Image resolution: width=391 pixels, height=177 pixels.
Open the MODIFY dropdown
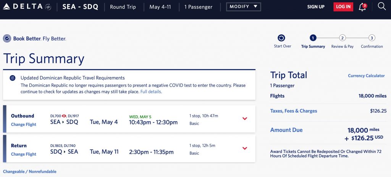pos(243,7)
